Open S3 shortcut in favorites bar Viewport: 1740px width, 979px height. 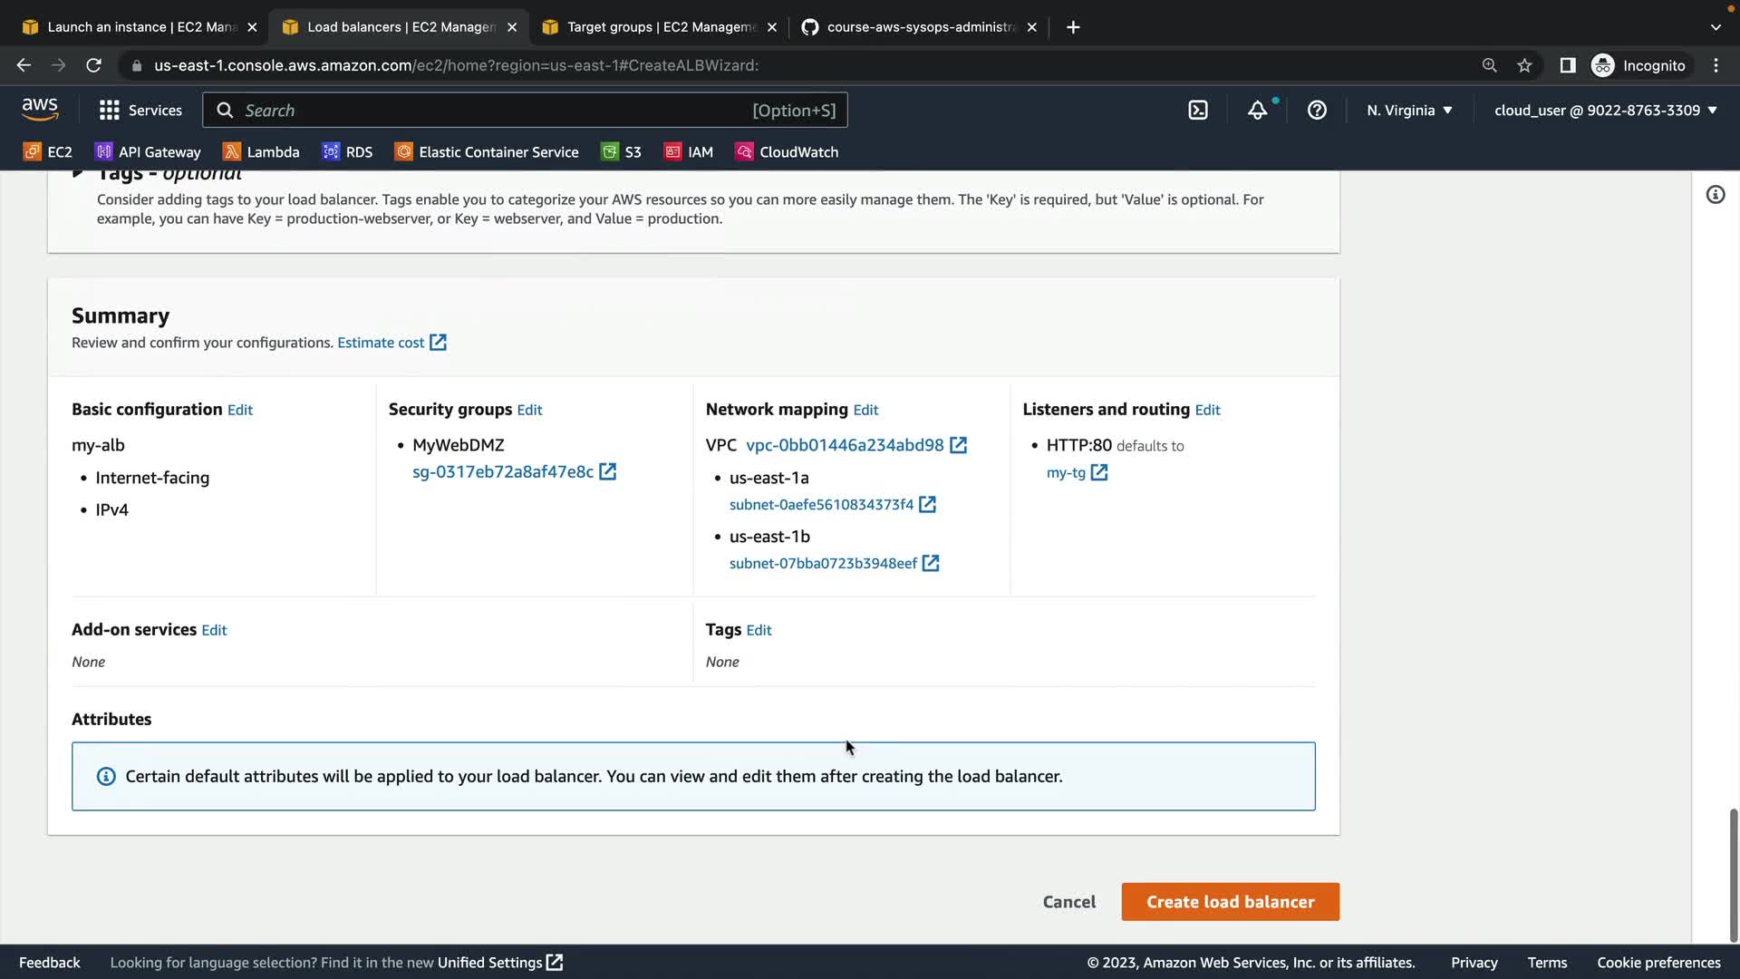click(x=622, y=152)
